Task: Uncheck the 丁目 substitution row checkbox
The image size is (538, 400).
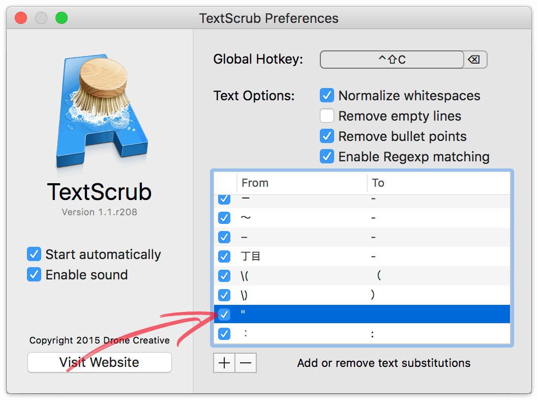Action: 224,256
